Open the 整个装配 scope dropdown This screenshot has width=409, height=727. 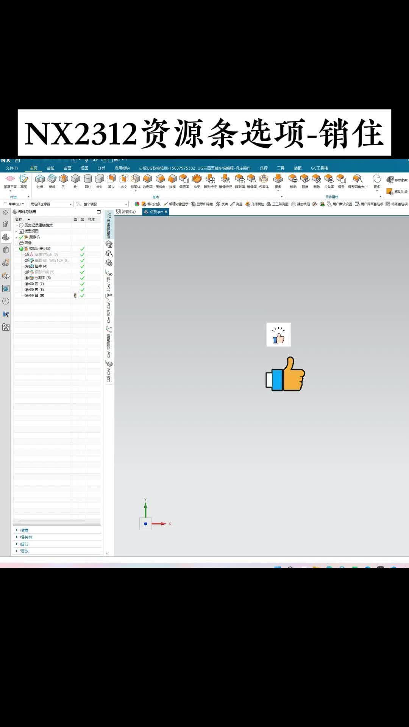pyautogui.click(x=106, y=204)
